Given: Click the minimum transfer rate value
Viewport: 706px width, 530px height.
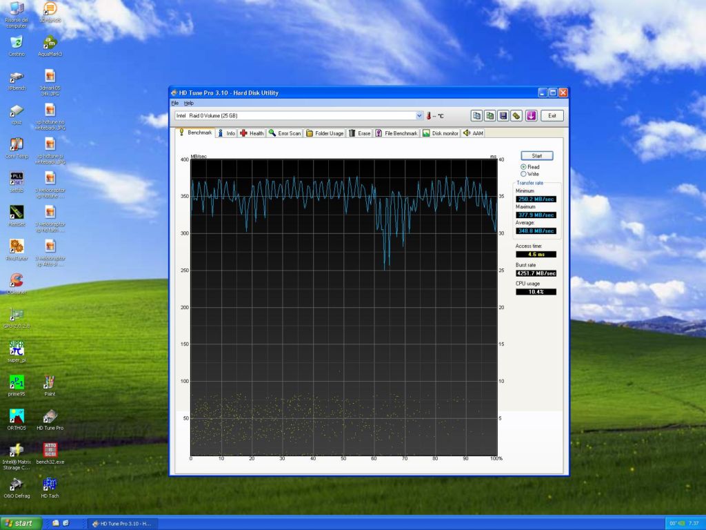Looking at the screenshot, I should click(x=536, y=199).
